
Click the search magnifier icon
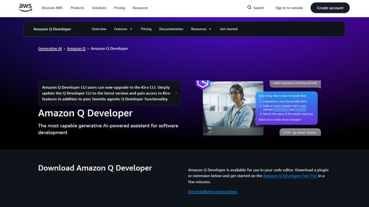pos(249,8)
